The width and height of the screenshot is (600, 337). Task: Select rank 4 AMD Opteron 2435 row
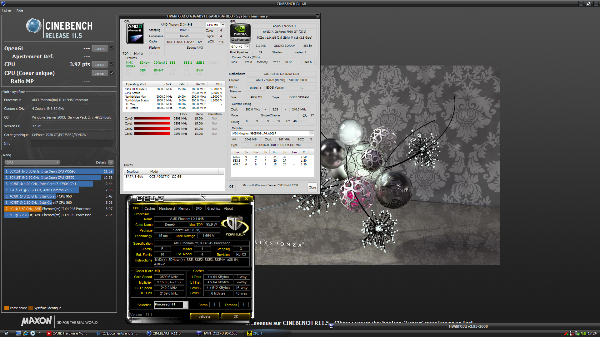pyautogui.click(x=59, y=190)
